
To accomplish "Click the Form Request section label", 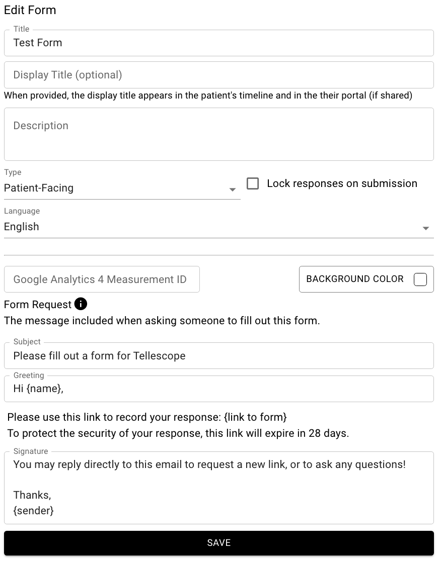I will click(x=37, y=304).
